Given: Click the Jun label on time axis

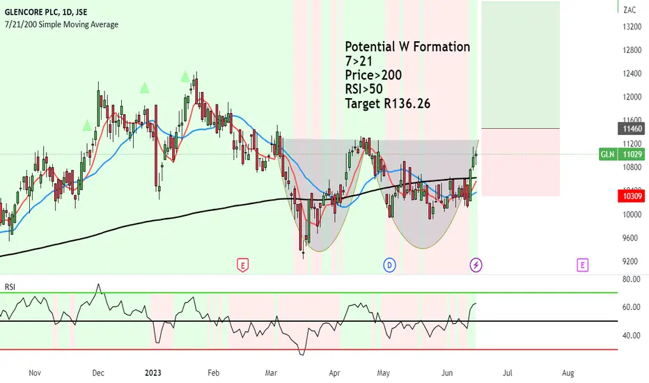Looking at the screenshot, I should coord(446,373).
